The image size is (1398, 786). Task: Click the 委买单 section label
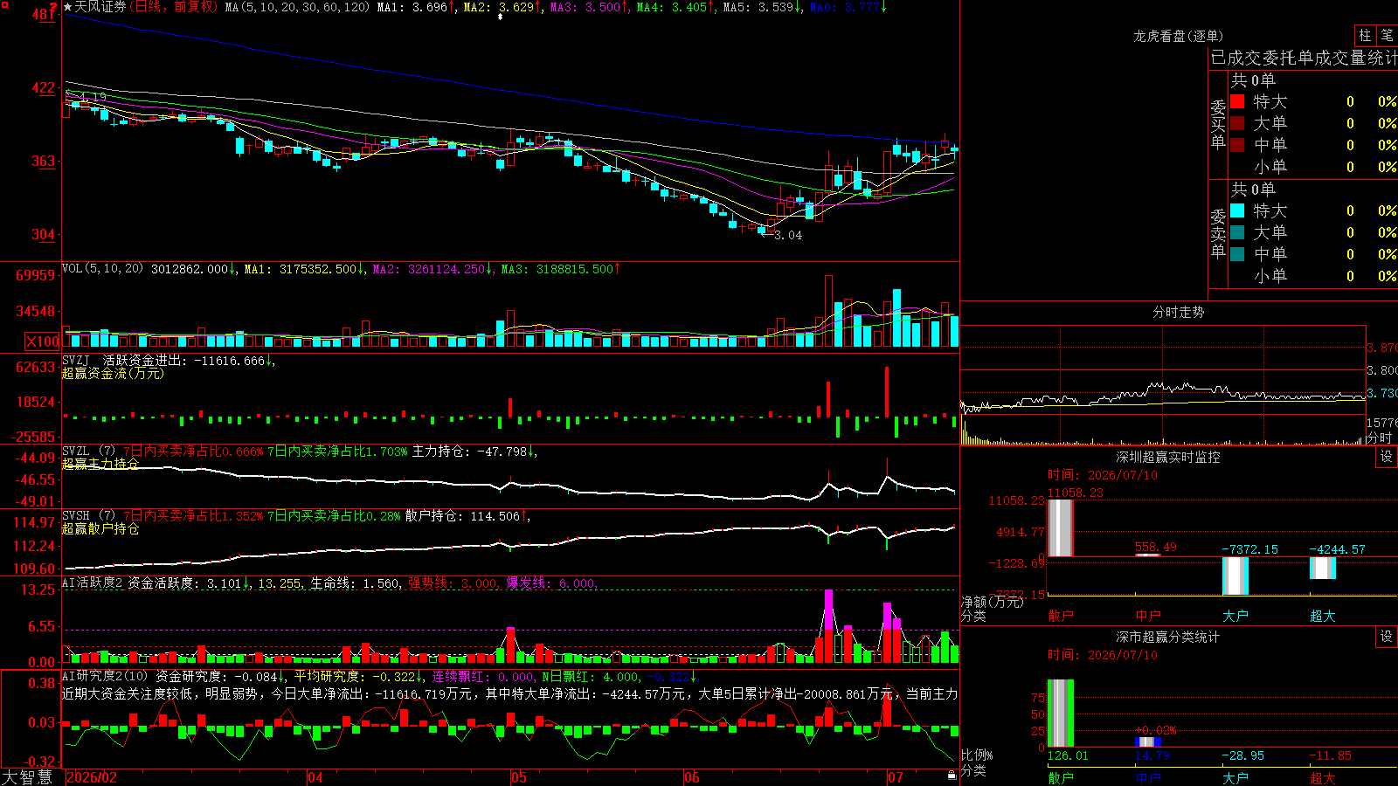[x=1218, y=124]
